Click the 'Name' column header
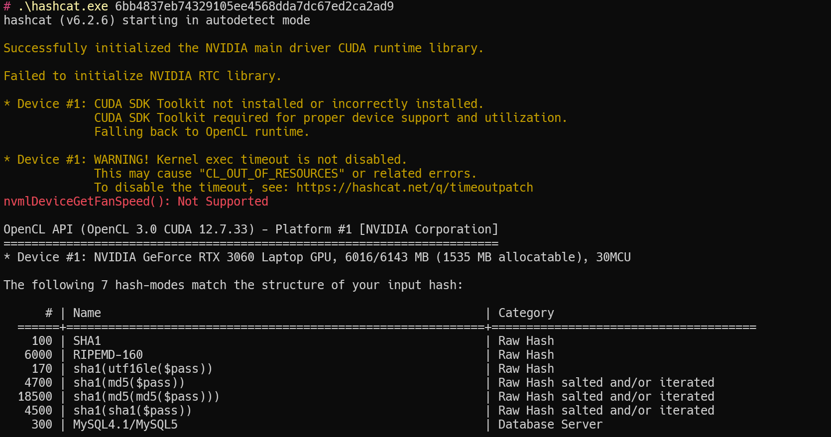This screenshot has width=831, height=437. pyautogui.click(x=87, y=313)
